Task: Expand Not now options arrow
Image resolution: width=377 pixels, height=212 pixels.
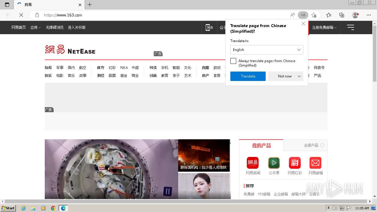Action: tap(299, 76)
